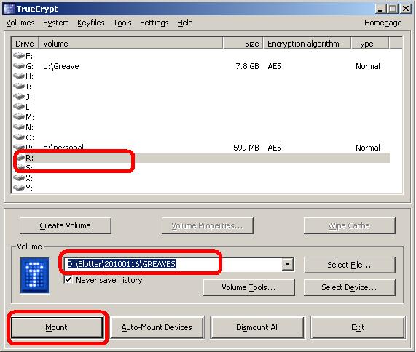Open the Settings menu
The height and width of the screenshot is (352, 416).
(x=154, y=23)
